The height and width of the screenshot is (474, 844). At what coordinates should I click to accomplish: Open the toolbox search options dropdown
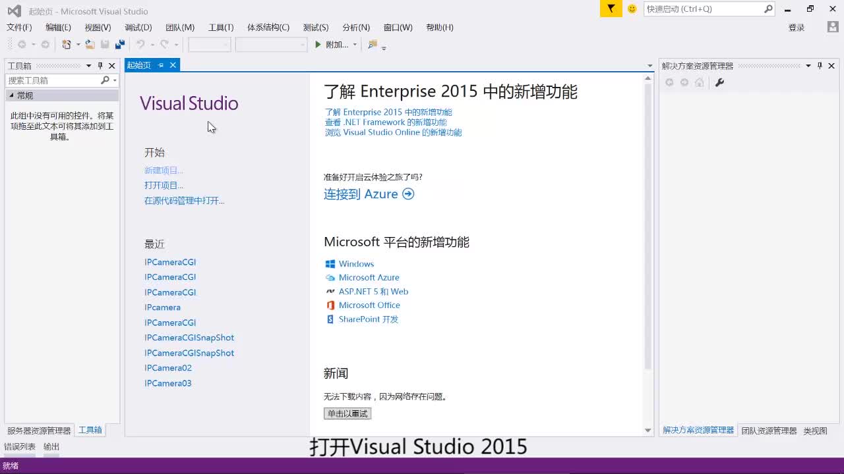tap(115, 80)
